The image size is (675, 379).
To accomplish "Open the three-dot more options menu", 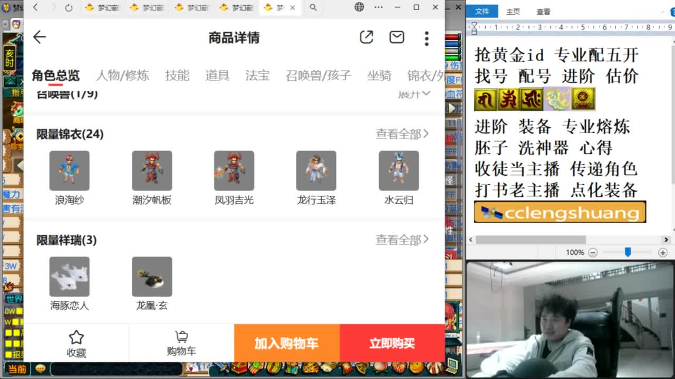I will [x=427, y=38].
